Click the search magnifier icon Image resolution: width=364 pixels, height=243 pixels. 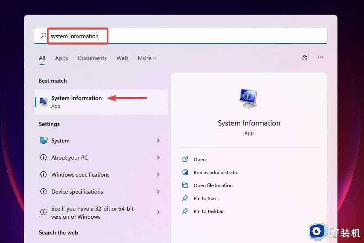[43, 36]
